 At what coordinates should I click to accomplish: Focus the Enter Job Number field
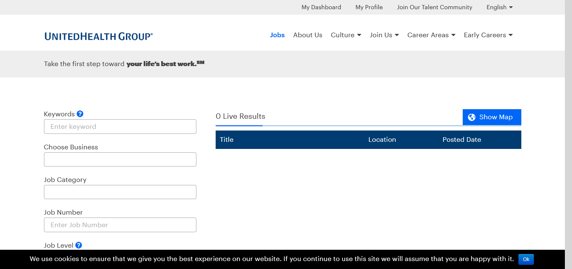coord(120,225)
